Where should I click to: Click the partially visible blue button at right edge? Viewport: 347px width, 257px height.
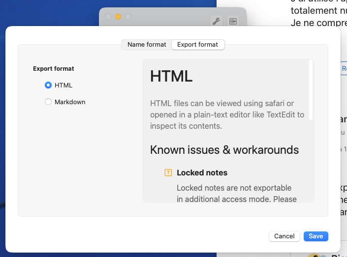point(344,69)
